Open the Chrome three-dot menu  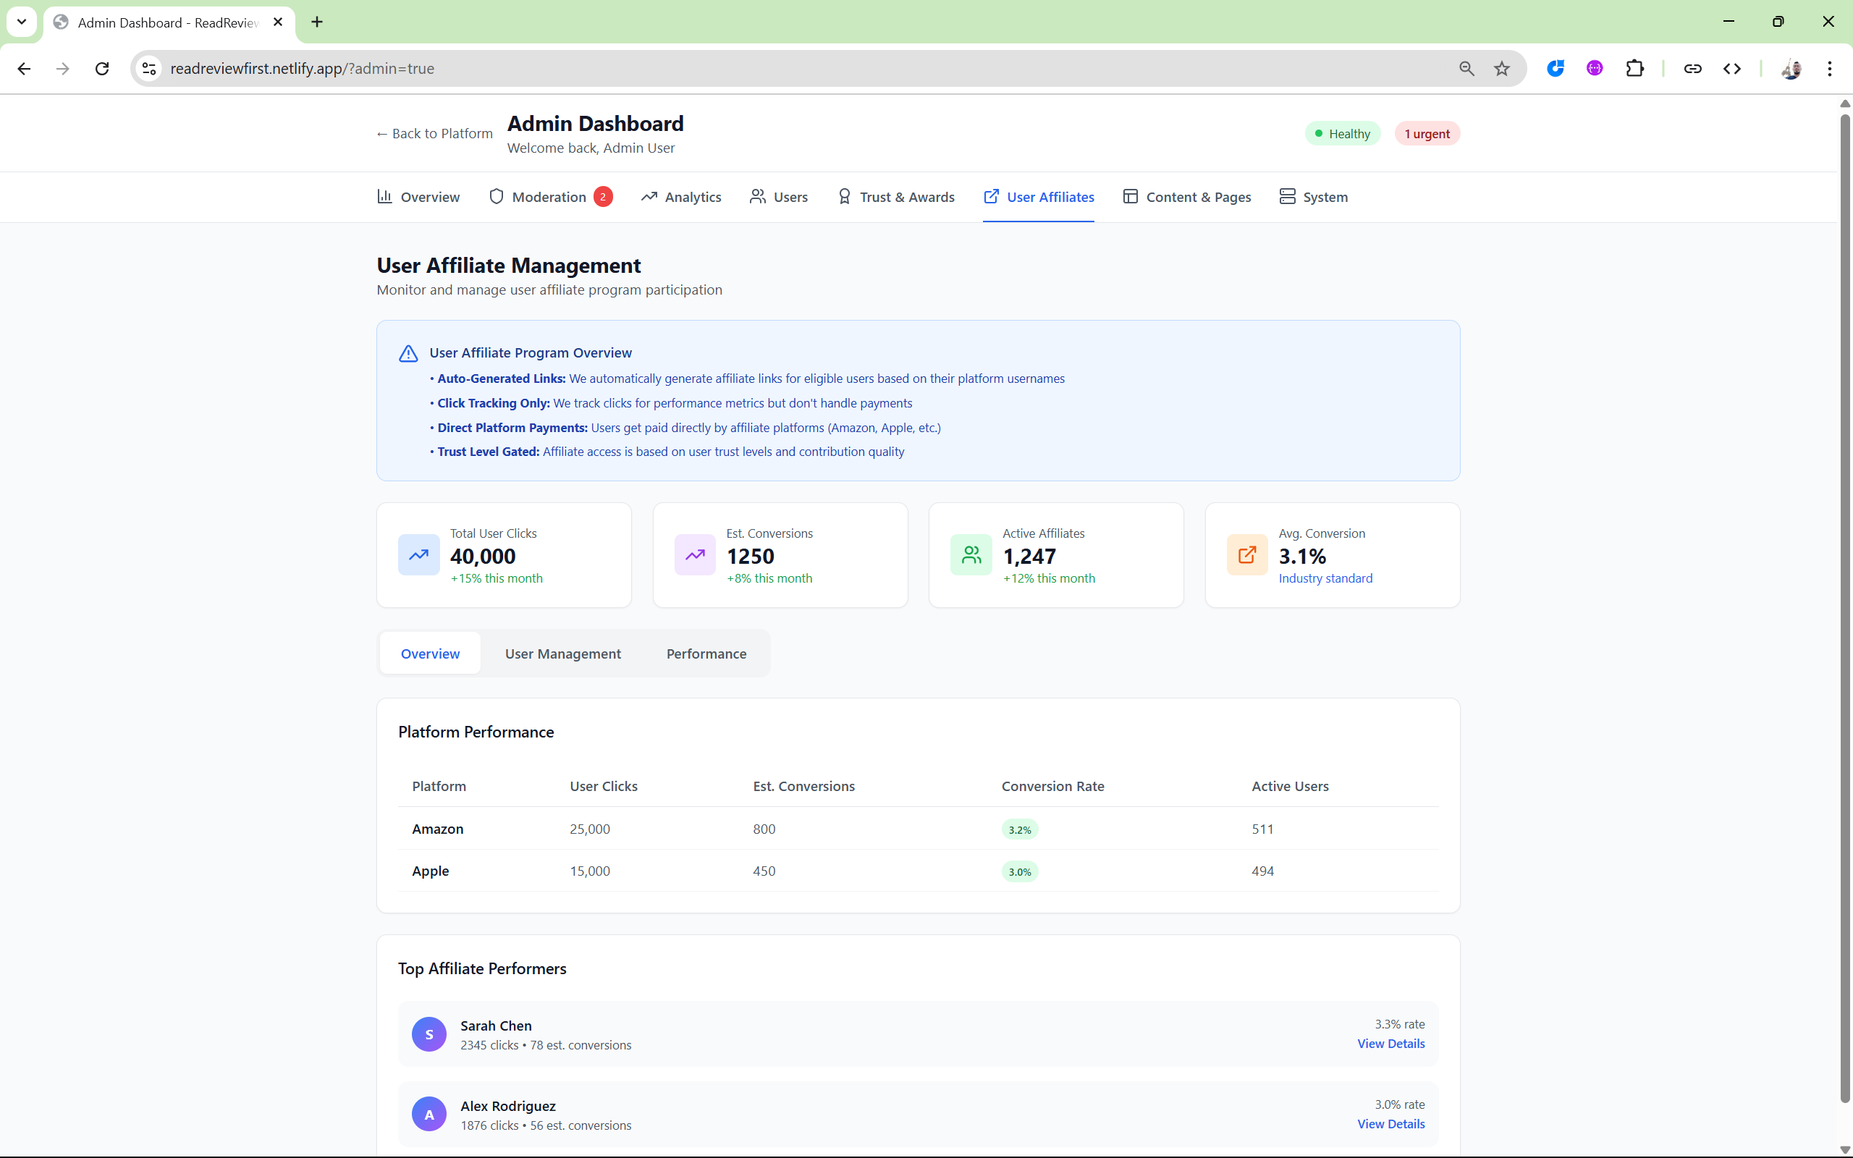coord(1829,69)
